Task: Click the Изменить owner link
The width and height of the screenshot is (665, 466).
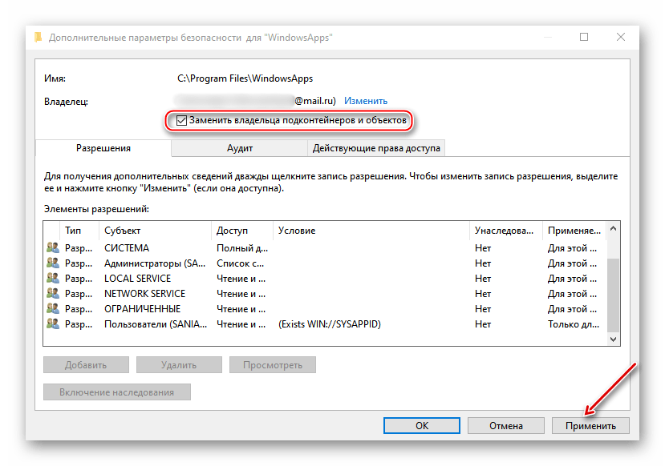Action: (x=366, y=101)
